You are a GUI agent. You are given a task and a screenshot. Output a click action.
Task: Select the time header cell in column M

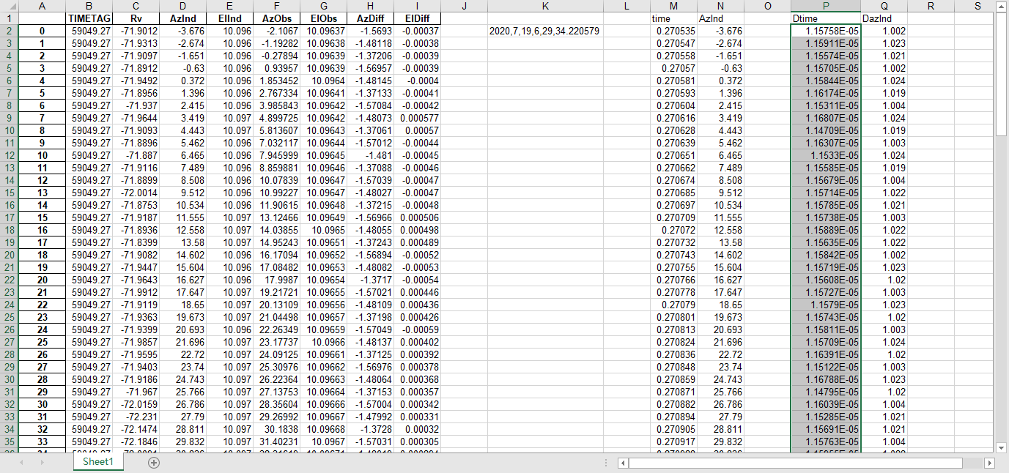click(x=672, y=18)
